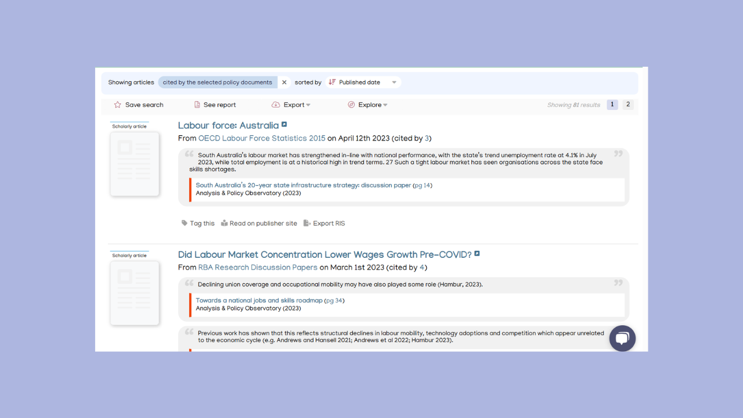
Task: Click the Export cloud icon
Action: coord(276,105)
